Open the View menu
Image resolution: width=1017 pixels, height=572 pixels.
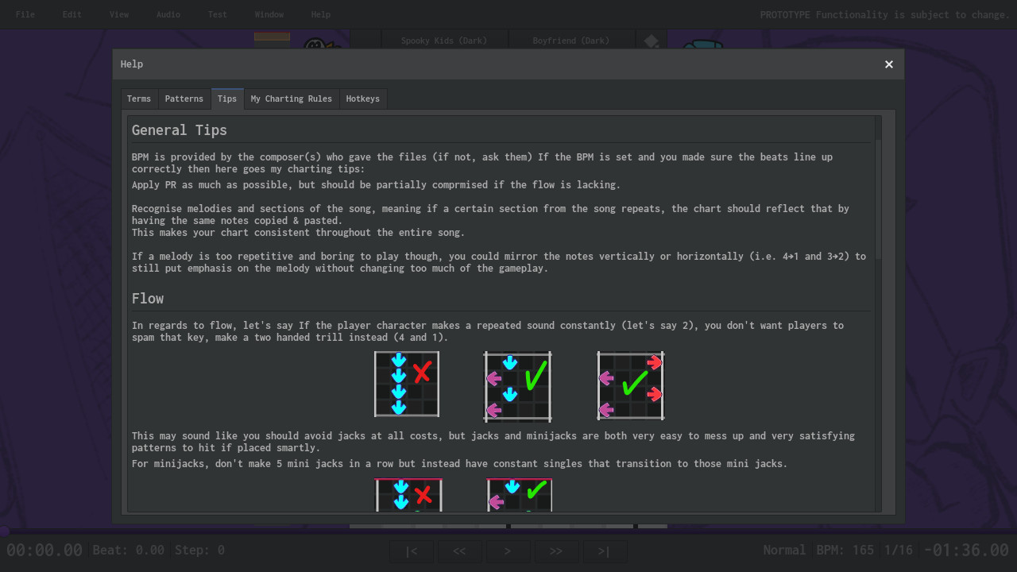[119, 14]
